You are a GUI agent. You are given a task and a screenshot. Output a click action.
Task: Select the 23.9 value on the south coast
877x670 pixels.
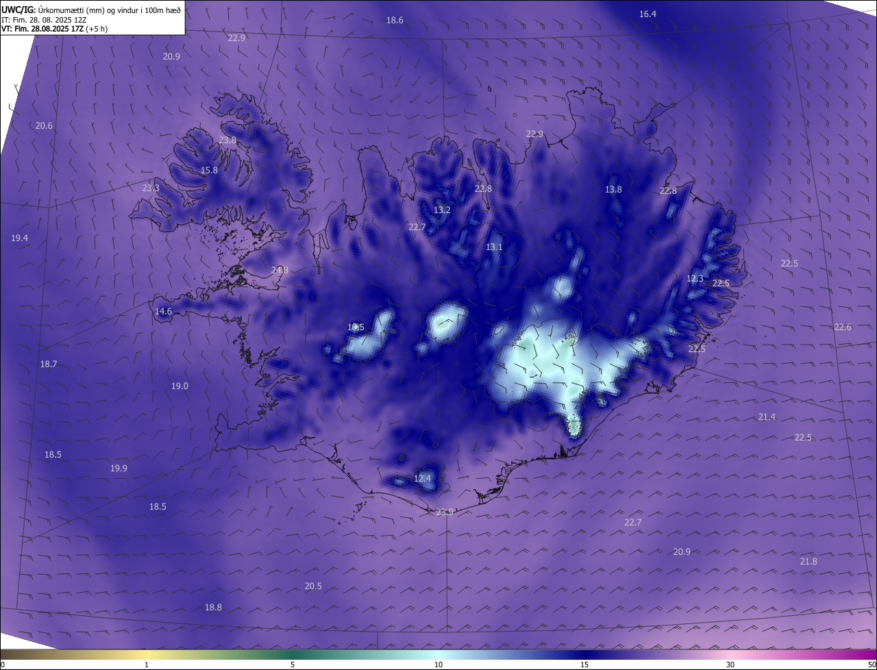click(445, 512)
